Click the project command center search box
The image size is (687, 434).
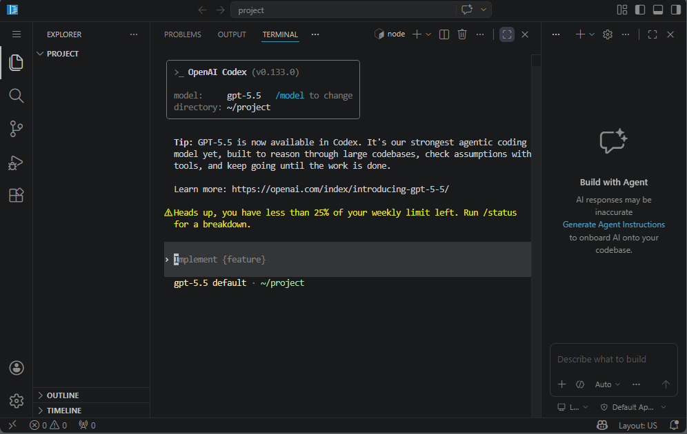pos(344,10)
